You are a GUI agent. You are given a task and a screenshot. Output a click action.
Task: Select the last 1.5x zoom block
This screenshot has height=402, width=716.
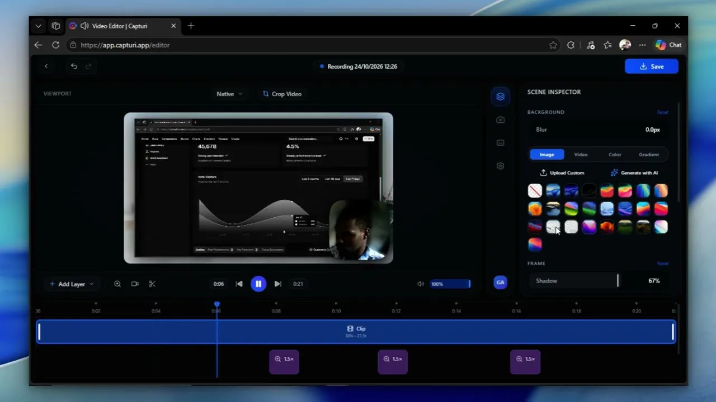pyautogui.click(x=525, y=361)
